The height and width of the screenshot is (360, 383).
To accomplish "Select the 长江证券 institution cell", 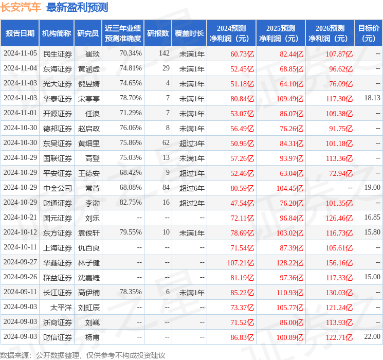I will (58, 293).
